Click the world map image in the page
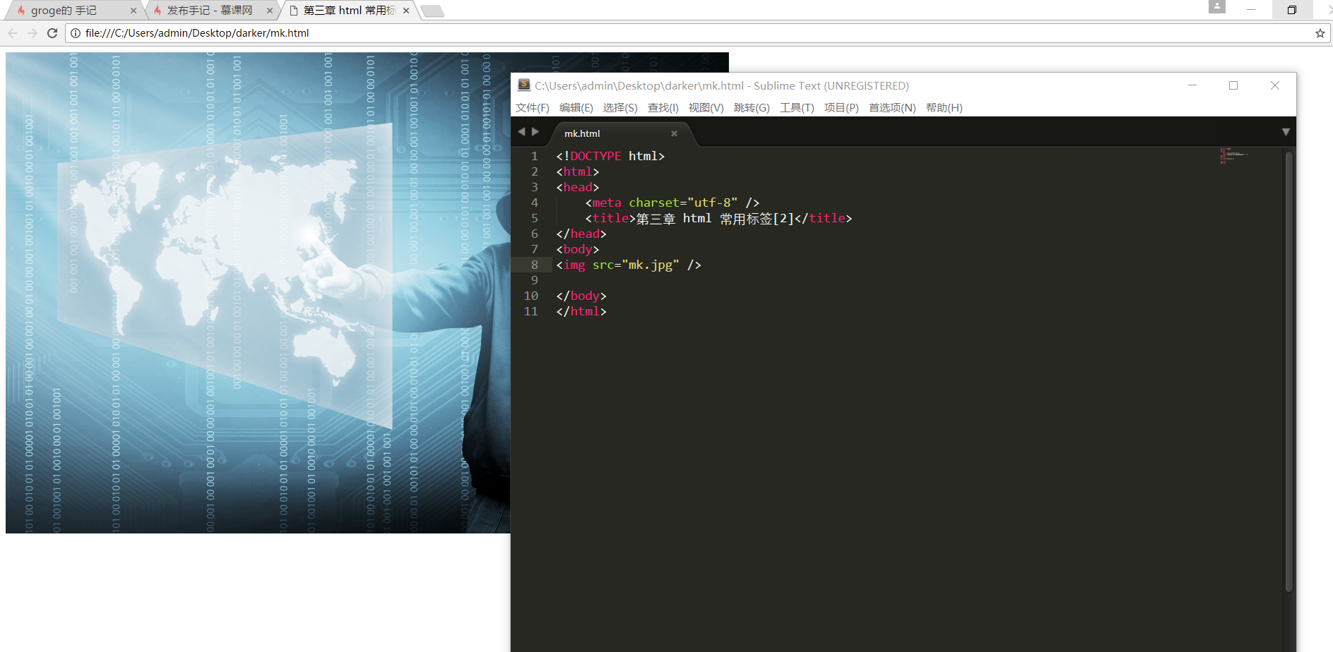The width and height of the screenshot is (1333, 652). pos(258,293)
